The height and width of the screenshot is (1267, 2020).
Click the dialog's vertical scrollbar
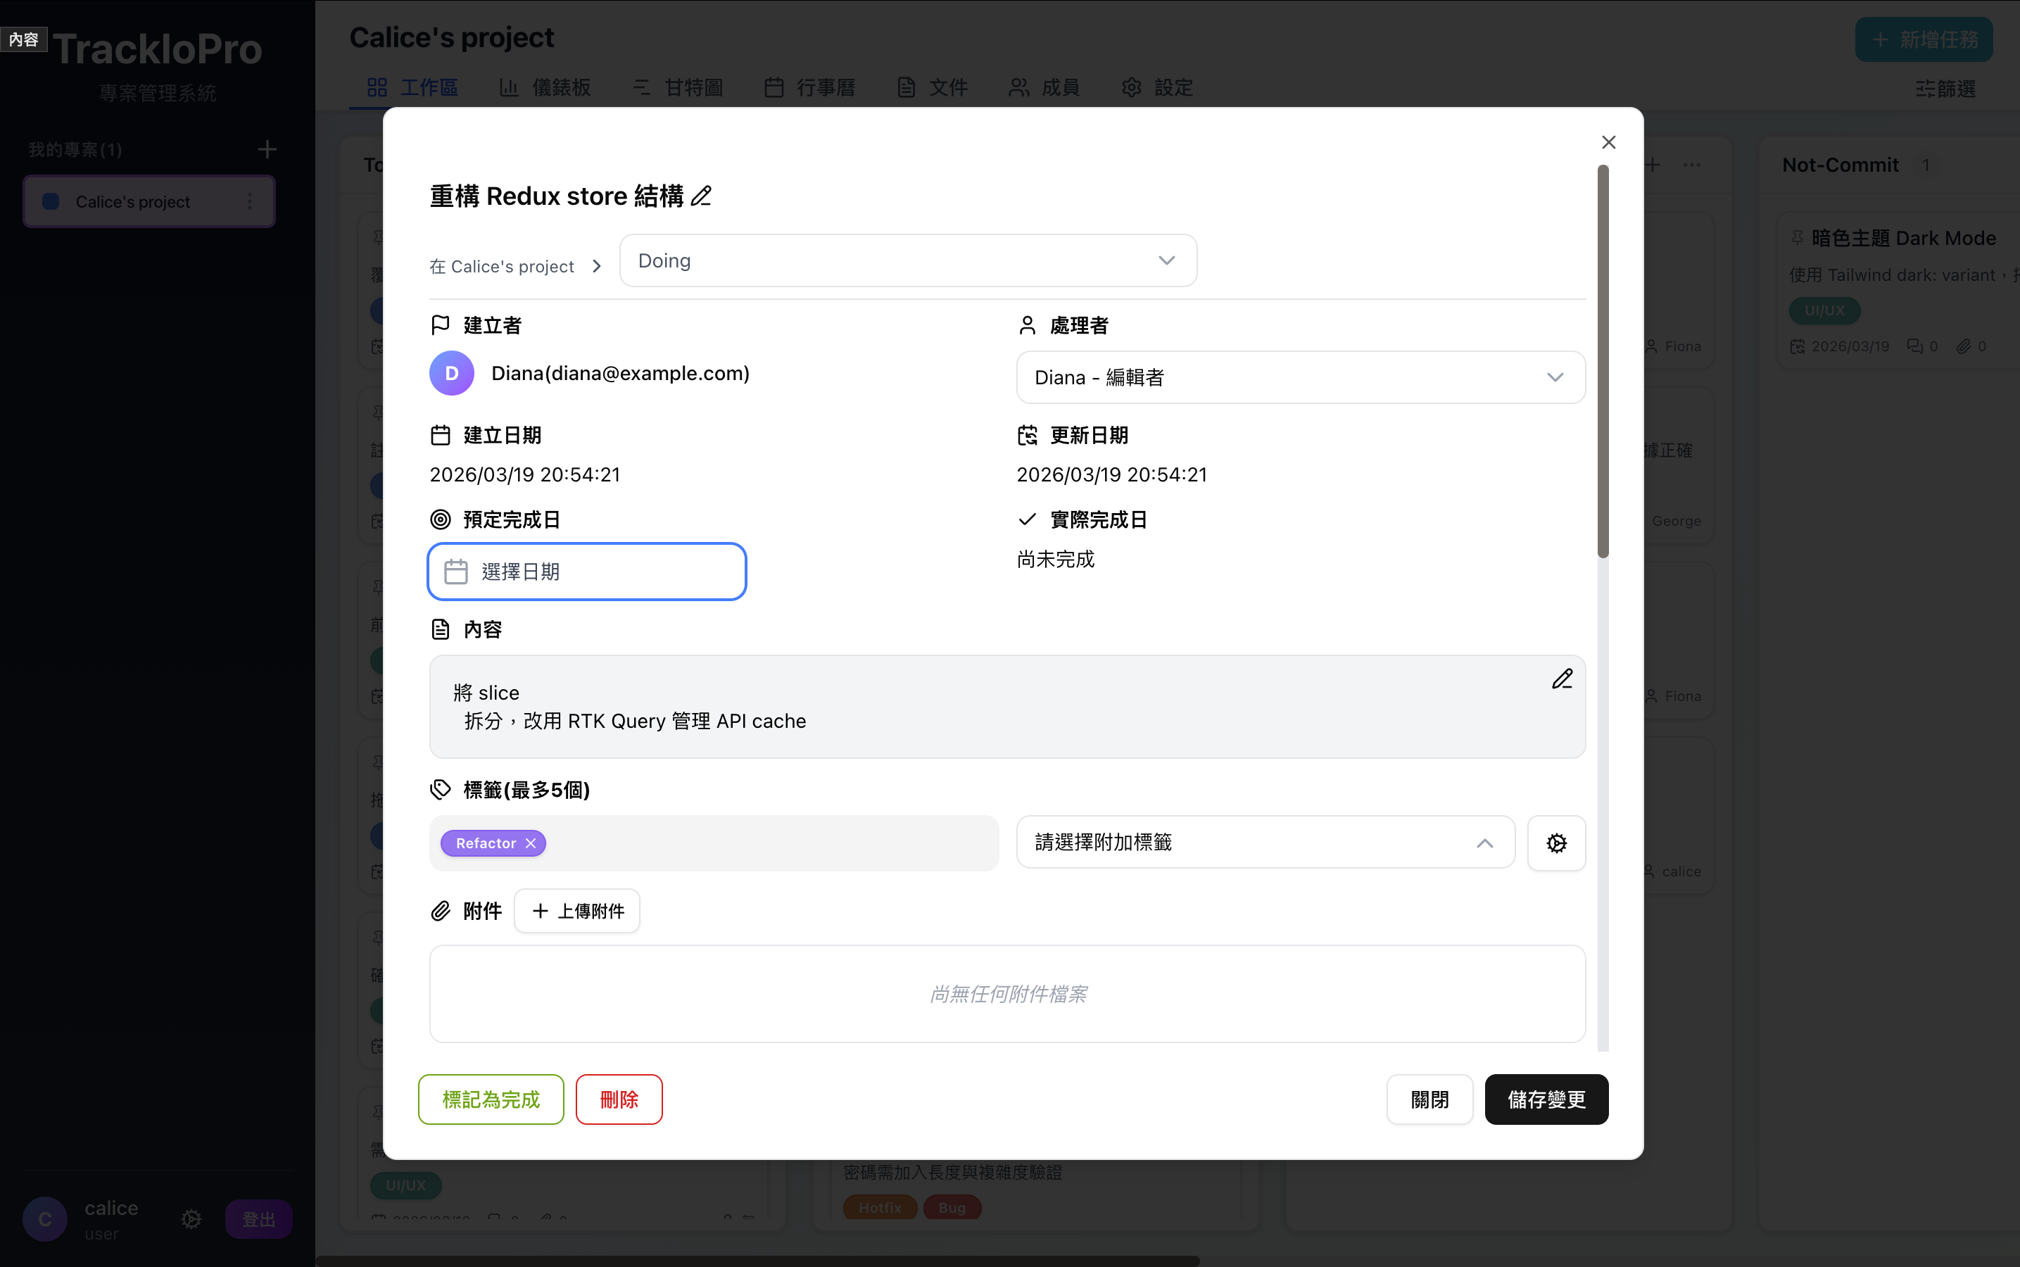click(1603, 360)
